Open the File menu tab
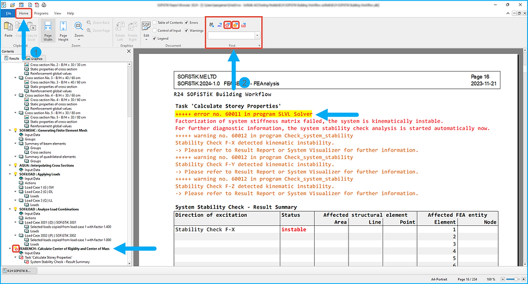 pyautogui.click(x=8, y=13)
